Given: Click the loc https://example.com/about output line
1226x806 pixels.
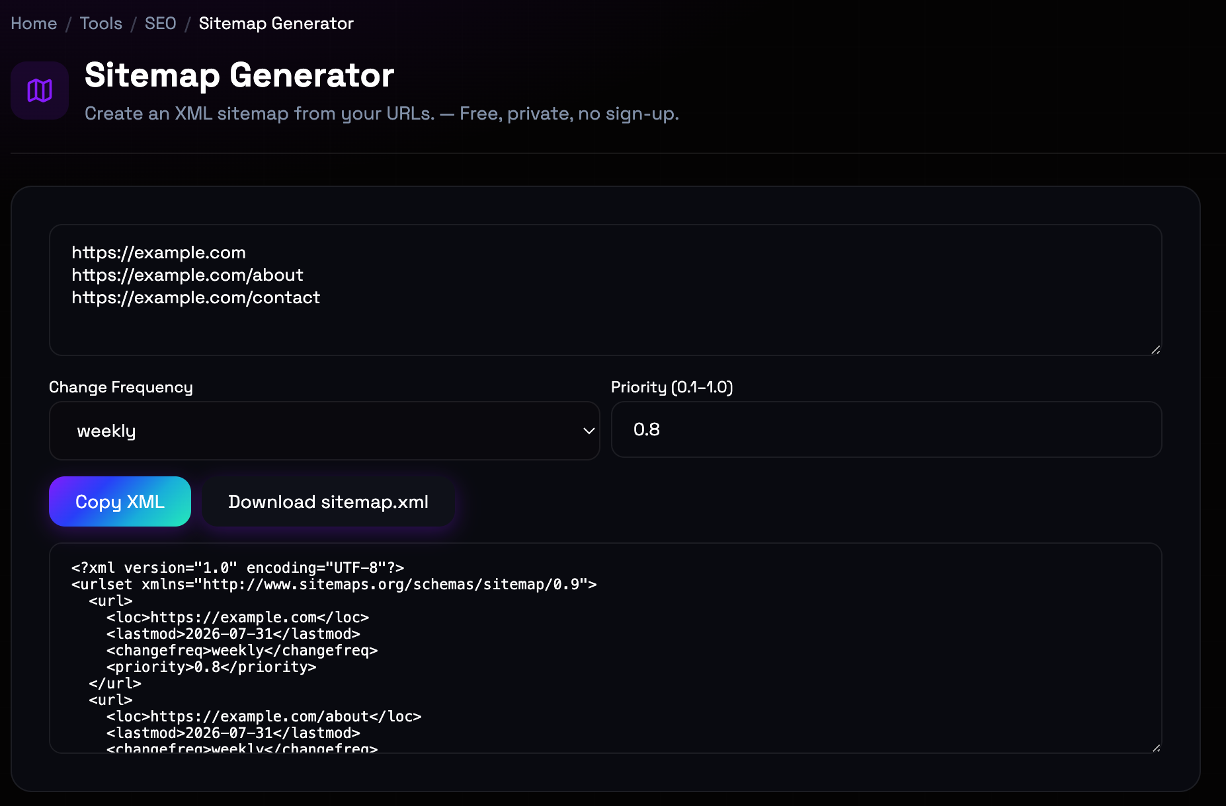Looking at the screenshot, I should 264,716.
